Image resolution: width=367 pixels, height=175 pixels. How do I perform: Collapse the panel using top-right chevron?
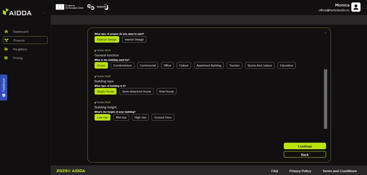click(x=325, y=33)
